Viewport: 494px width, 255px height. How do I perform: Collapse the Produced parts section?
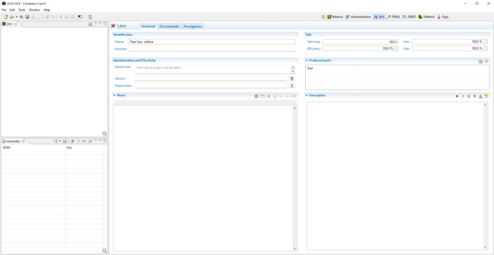[x=307, y=60]
